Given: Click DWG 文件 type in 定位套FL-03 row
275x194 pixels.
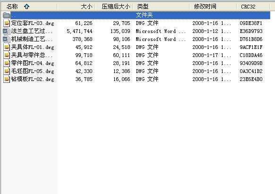Looking at the screenshot, I should coord(147,23).
